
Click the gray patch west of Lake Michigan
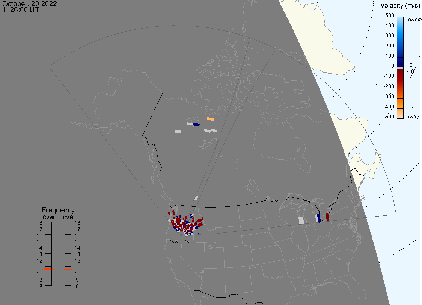[x=301, y=220]
